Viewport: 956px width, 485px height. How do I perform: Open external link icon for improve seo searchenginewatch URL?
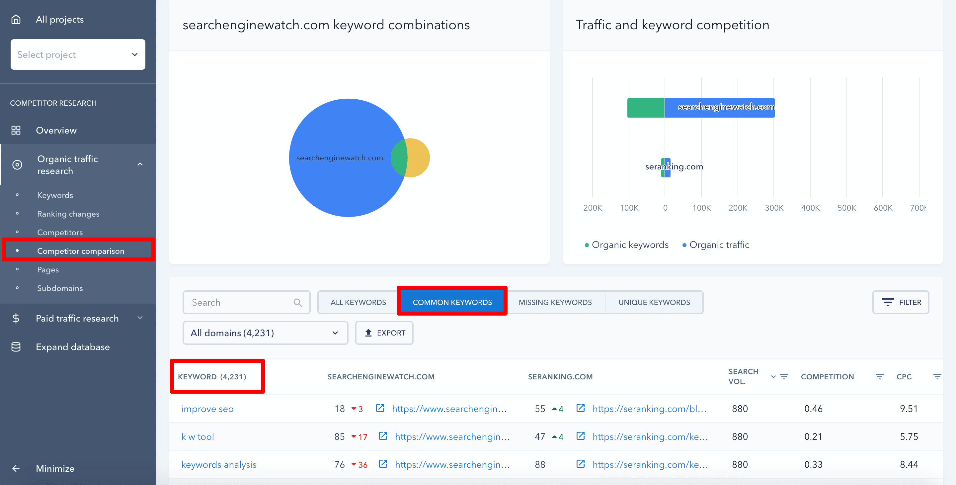tap(380, 408)
